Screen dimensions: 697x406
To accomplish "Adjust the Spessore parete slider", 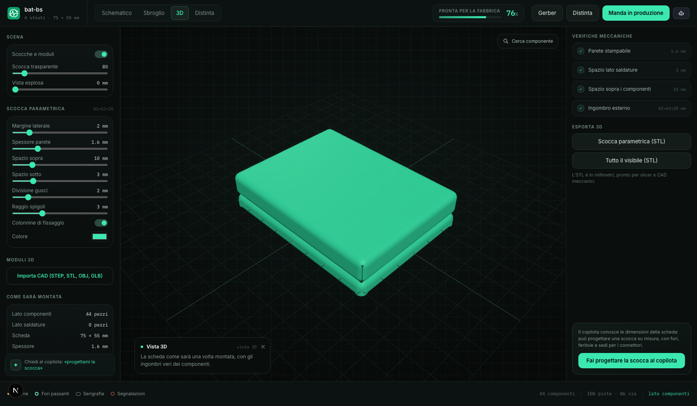I will [x=60, y=149].
